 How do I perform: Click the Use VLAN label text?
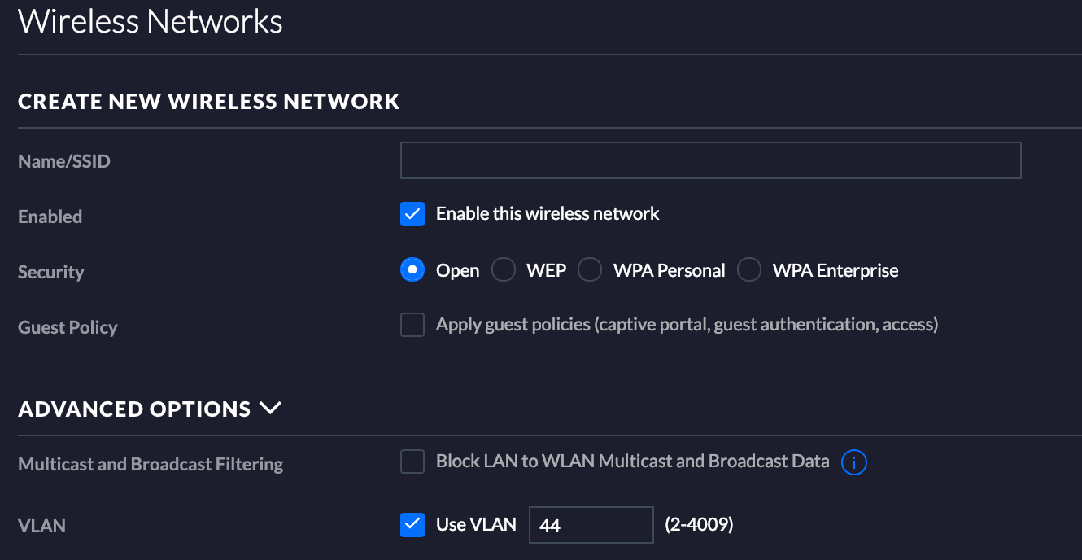click(475, 525)
